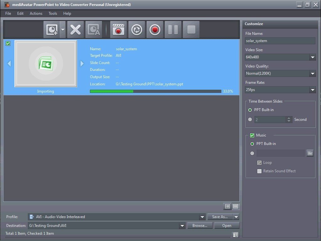Open the Actions menu
Screen dimensions: 321x241
[x=36, y=13]
